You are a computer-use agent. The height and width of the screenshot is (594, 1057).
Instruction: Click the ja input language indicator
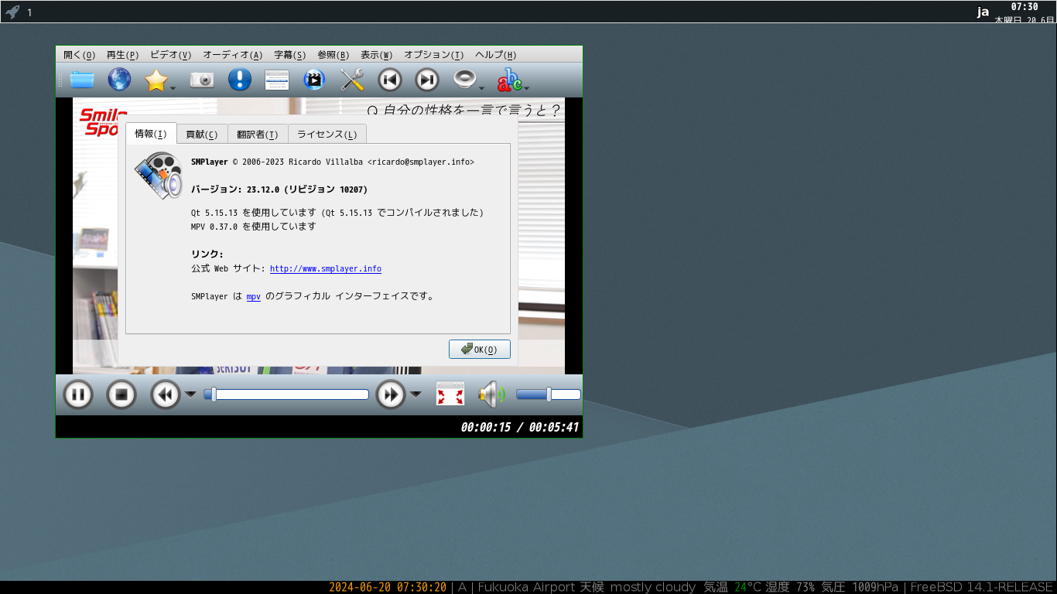[x=983, y=12]
